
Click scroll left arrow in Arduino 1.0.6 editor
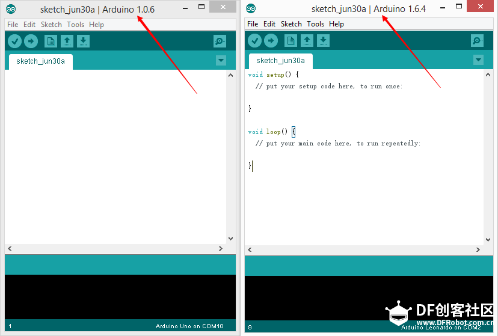[10, 248]
